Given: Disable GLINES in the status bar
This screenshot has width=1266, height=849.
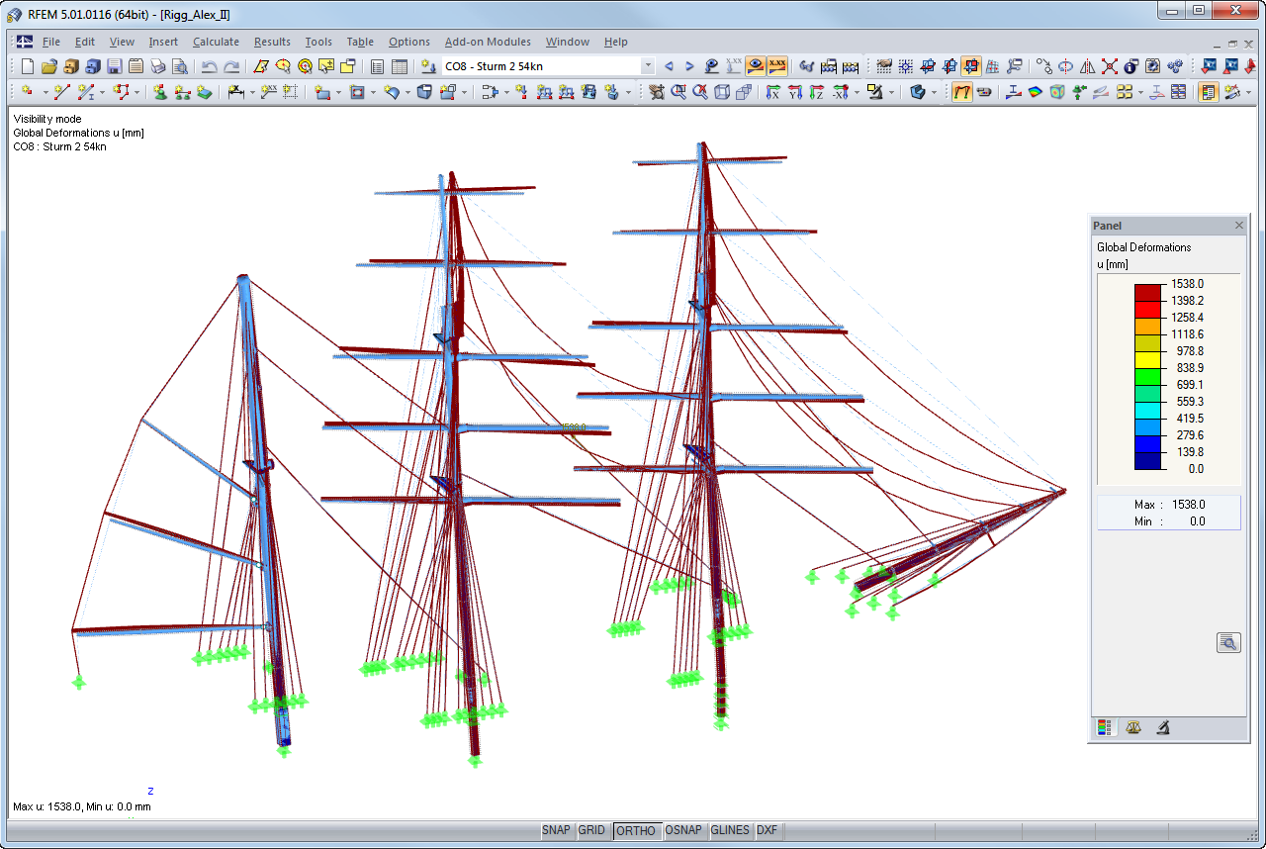Looking at the screenshot, I should [729, 830].
